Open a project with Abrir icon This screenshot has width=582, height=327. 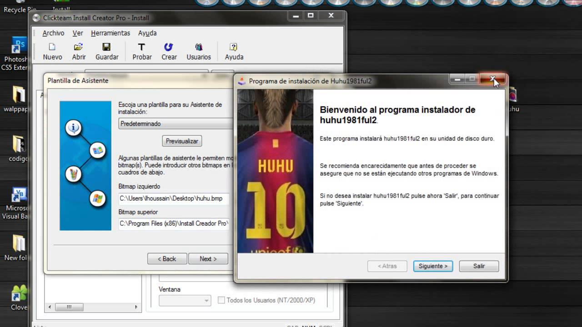point(79,51)
